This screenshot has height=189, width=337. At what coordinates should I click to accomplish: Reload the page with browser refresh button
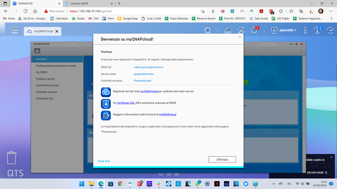[25, 11]
